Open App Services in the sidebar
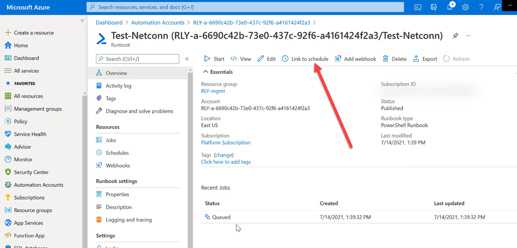 point(28,223)
